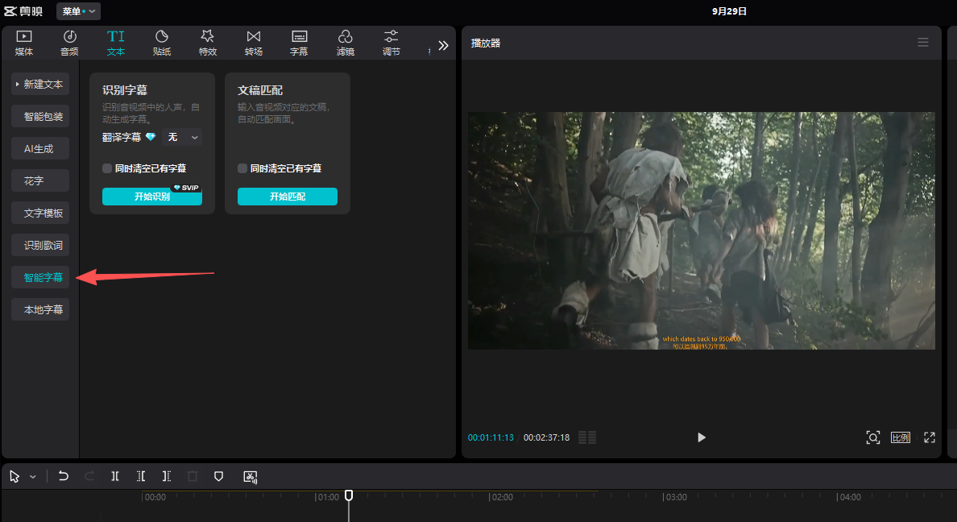Image resolution: width=957 pixels, height=522 pixels.
Task: Select 花字 in the sidebar
Action: pos(40,180)
